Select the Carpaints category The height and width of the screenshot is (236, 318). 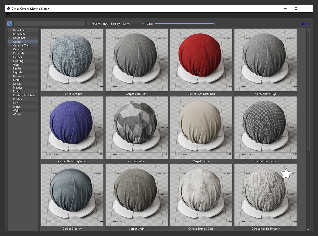coord(23,38)
